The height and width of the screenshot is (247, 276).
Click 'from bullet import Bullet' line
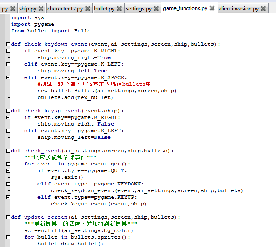(x=52, y=31)
